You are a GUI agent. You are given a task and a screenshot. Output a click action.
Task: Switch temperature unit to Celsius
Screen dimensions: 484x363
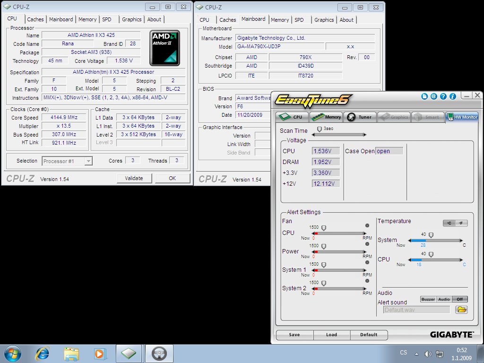pyautogui.click(x=449, y=223)
